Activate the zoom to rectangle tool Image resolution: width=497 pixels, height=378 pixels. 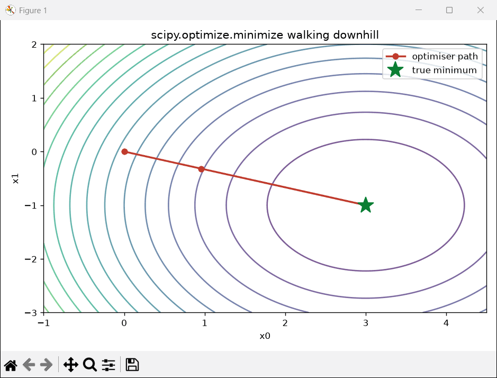(89, 365)
